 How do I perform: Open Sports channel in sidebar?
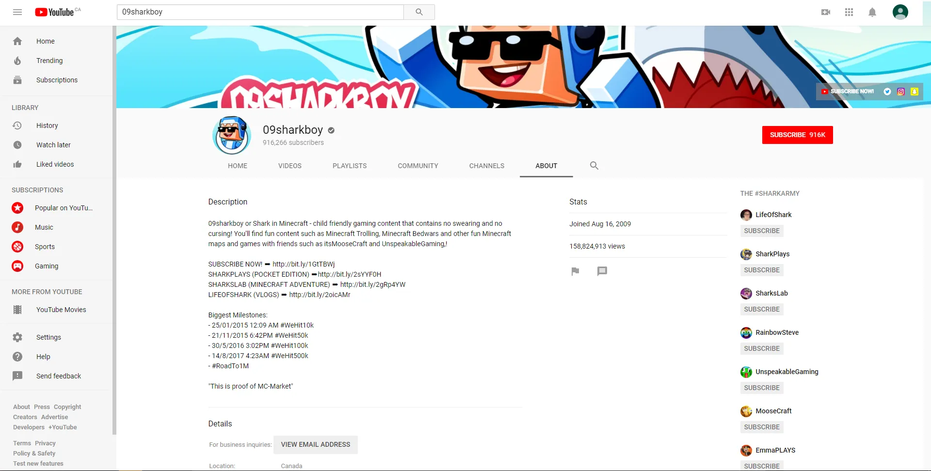pos(56,247)
